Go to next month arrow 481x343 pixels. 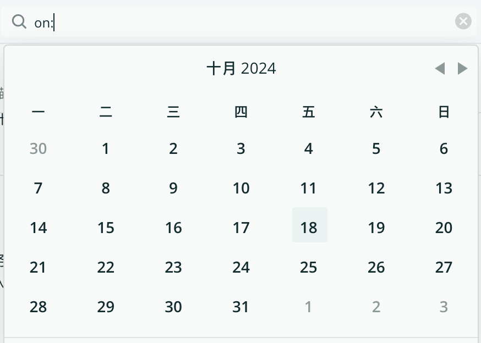click(x=462, y=68)
